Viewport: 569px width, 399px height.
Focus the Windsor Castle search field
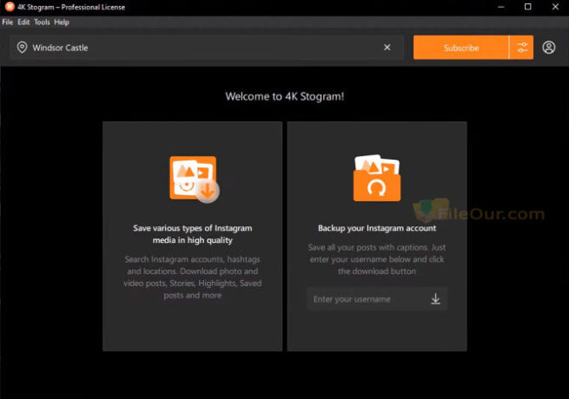(200, 48)
